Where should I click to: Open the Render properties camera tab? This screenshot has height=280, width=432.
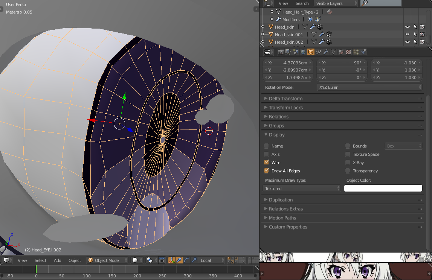point(281,52)
